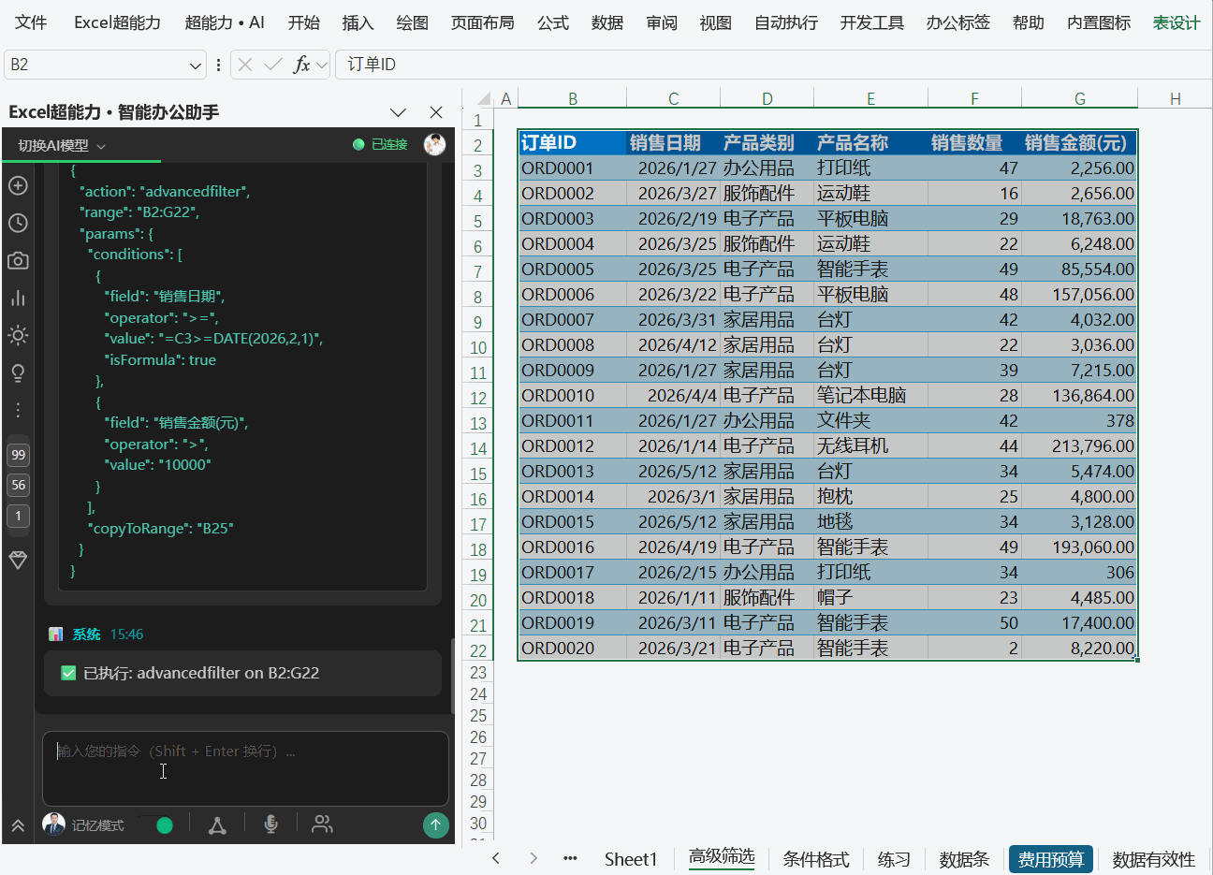The image size is (1213, 875).
Task: Click the lightbulb ideas icon
Action: tap(18, 372)
